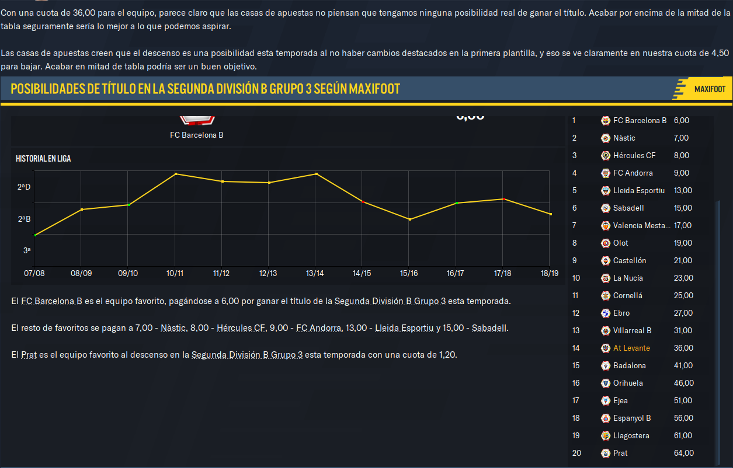Image resolution: width=733 pixels, height=468 pixels.
Task: Select the Orihuela team name
Action: tap(628, 383)
